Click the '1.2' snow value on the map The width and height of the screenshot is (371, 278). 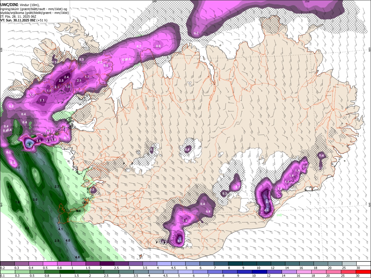click(280, 189)
